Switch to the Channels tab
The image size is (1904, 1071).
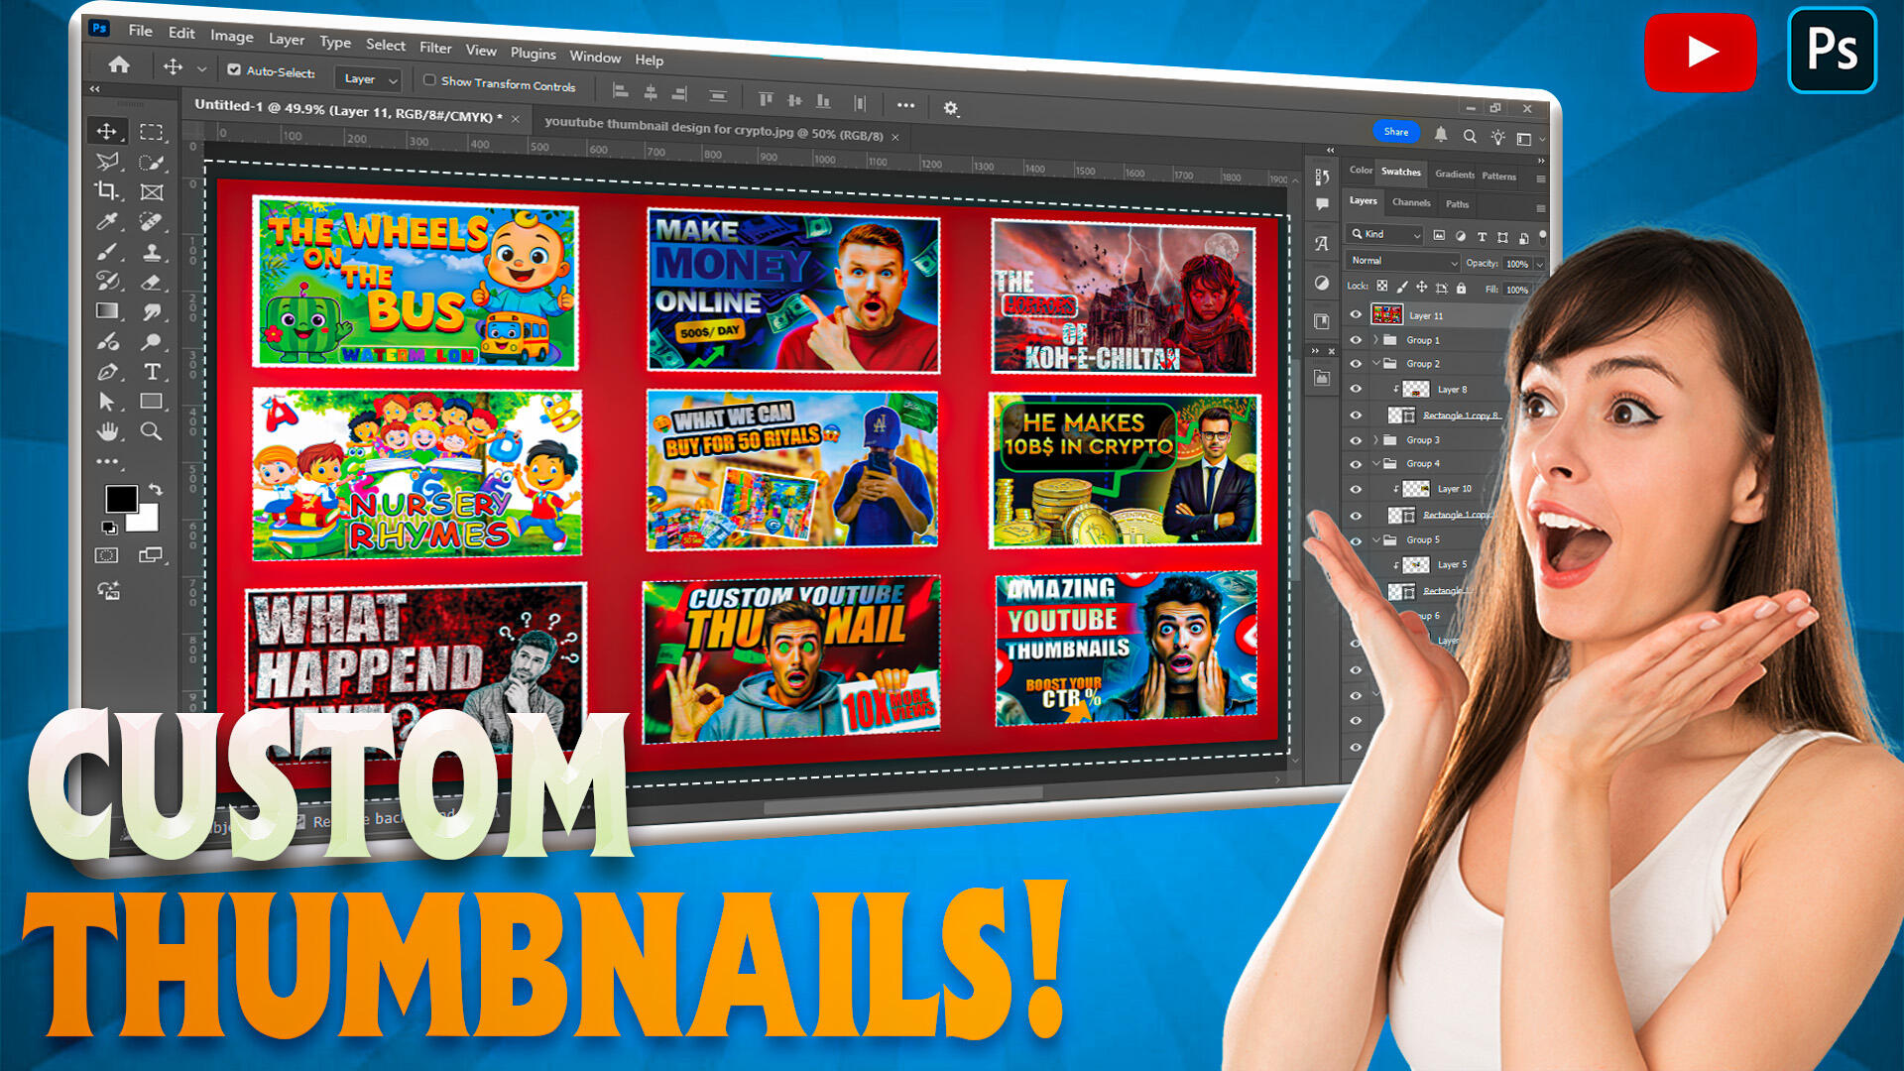(1411, 202)
